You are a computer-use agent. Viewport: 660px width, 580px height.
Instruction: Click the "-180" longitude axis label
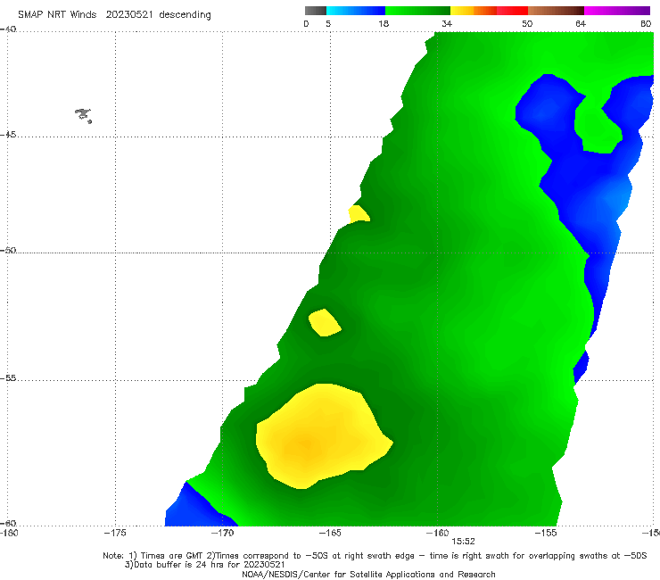point(9,534)
